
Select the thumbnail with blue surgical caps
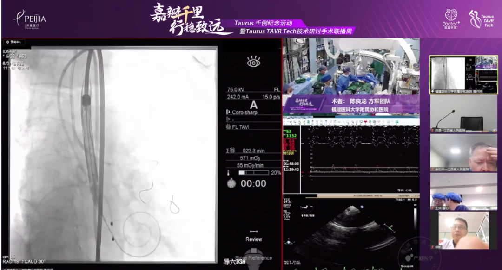pyautogui.click(x=463, y=192)
